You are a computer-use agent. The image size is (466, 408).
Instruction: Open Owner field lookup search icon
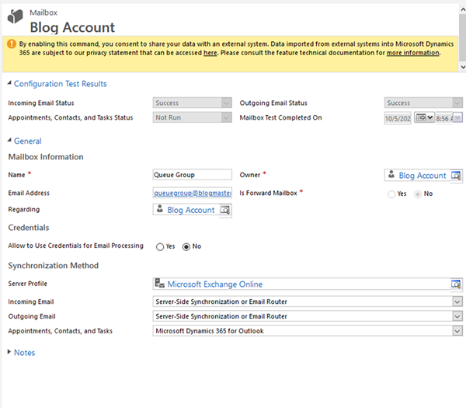[456, 176]
